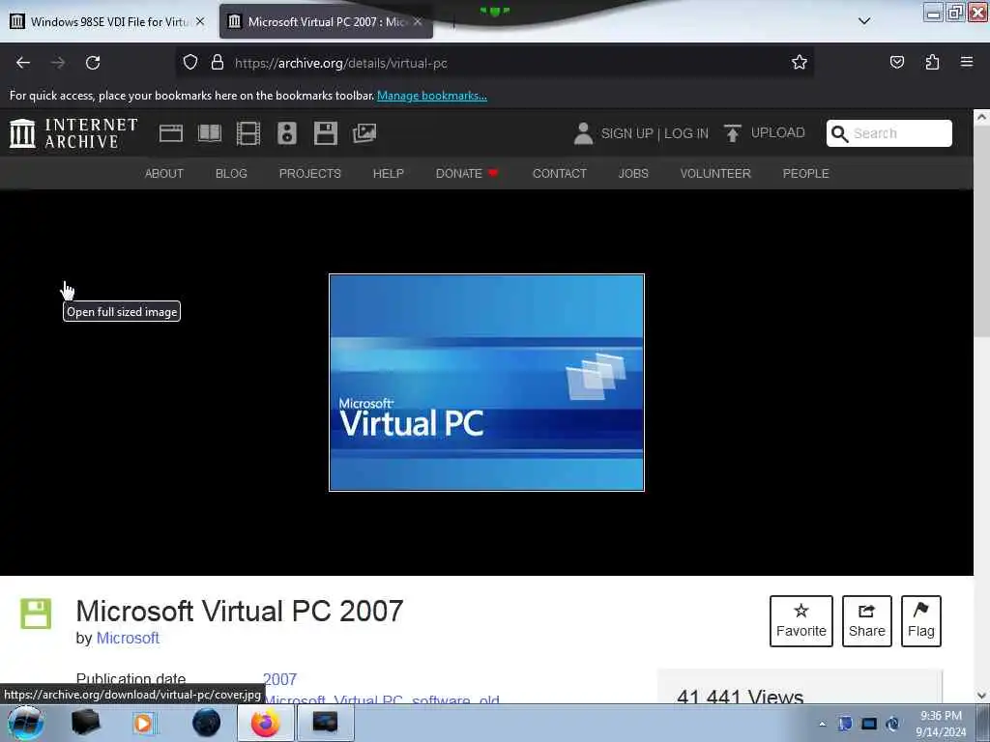The image size is (990, 742).
Task: Click the green software floppy icon beside the title
Action: pyautogui.click(x=36, y=614)
